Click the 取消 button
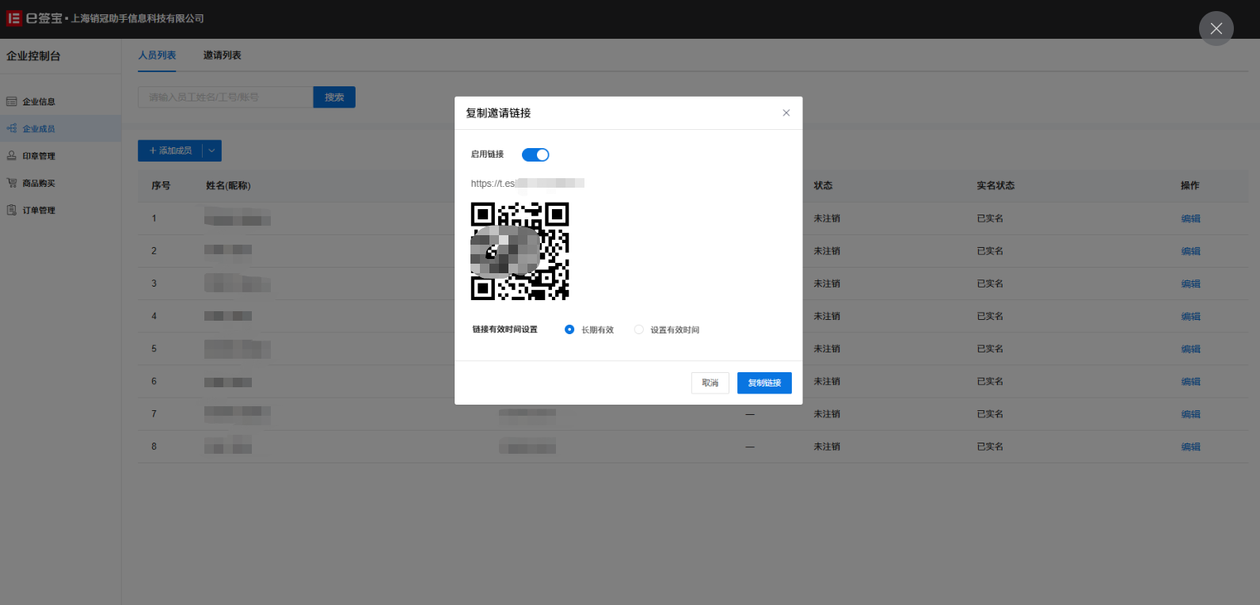This screenshot has width=1260, height=605. point(710,382)
